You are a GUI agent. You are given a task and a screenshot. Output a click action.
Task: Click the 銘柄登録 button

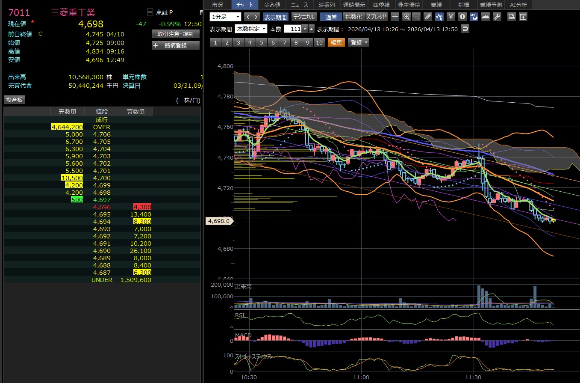[x=176, y=45]
